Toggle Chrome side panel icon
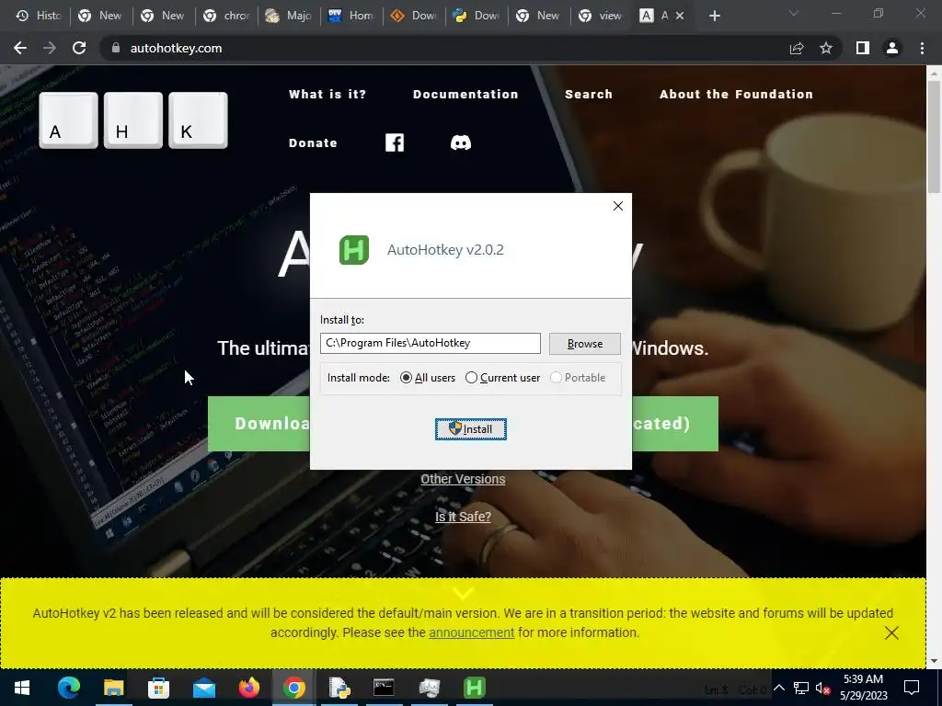The height and width of the screenshot is (706, 942). (x=863, y=48)
